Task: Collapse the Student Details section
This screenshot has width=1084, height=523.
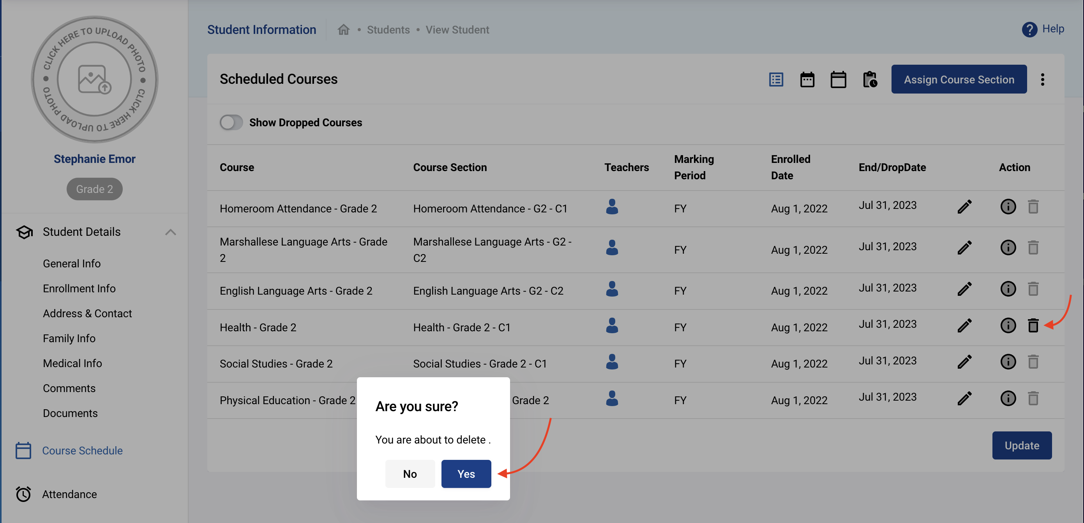Action: (170, 232)
